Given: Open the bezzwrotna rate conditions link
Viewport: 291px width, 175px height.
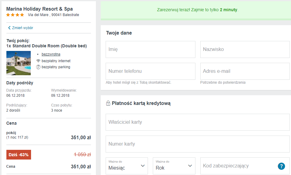Looking at the screenshot, I should click(51, 54).
